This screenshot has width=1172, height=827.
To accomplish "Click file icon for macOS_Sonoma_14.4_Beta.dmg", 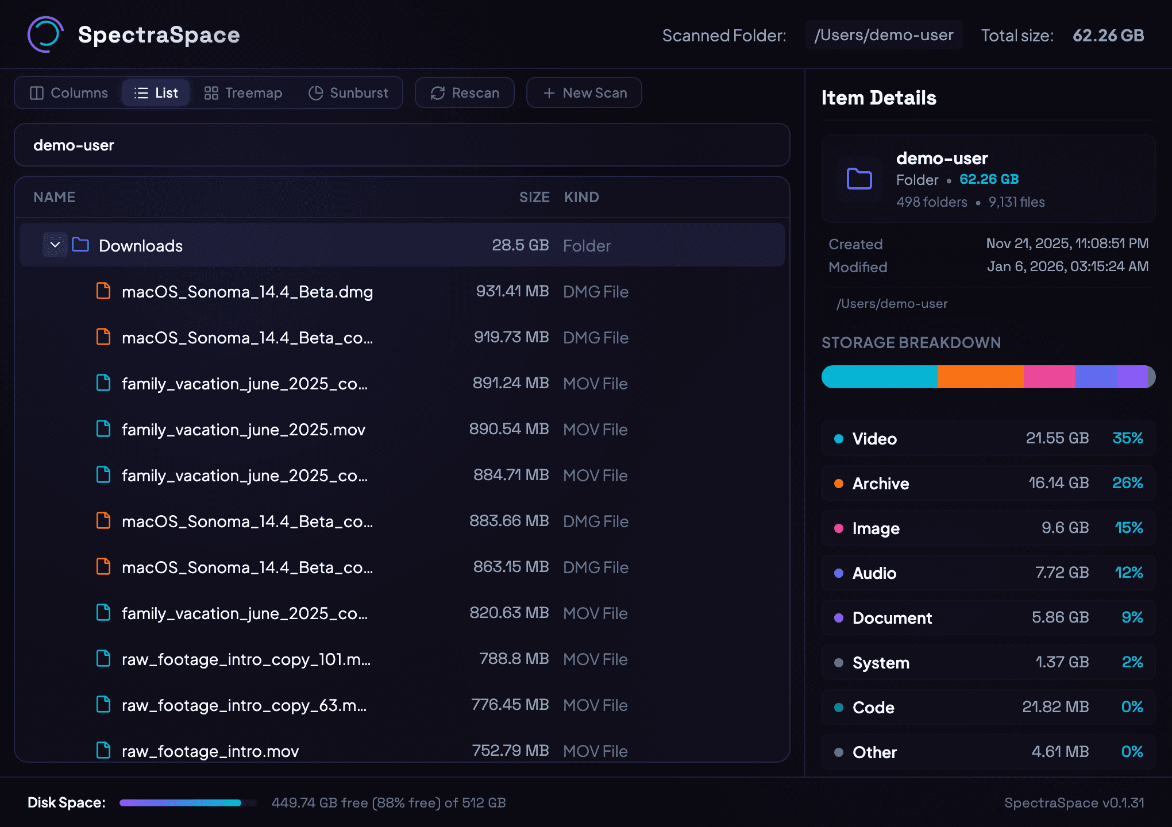I will coord(103,291).
